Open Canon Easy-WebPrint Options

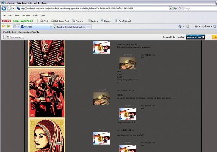click(93, 21)
